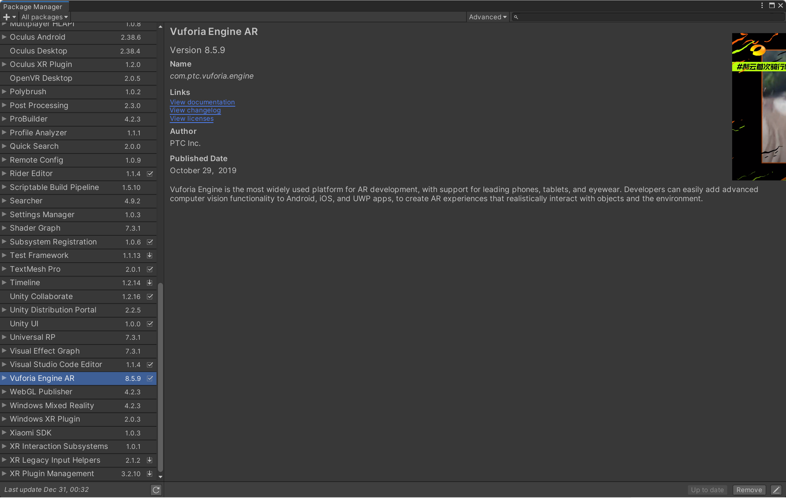Click installed checkmark on TextMesh Pro row
This screenshot has width=786, height=498.
[x=150, y=269]
